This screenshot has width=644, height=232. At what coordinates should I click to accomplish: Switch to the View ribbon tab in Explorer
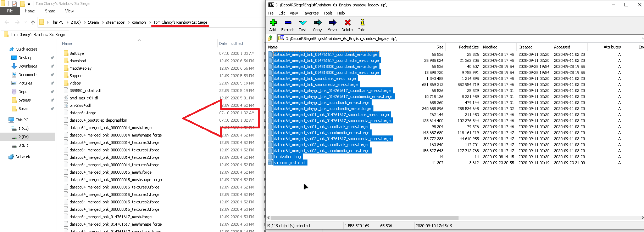69,11
